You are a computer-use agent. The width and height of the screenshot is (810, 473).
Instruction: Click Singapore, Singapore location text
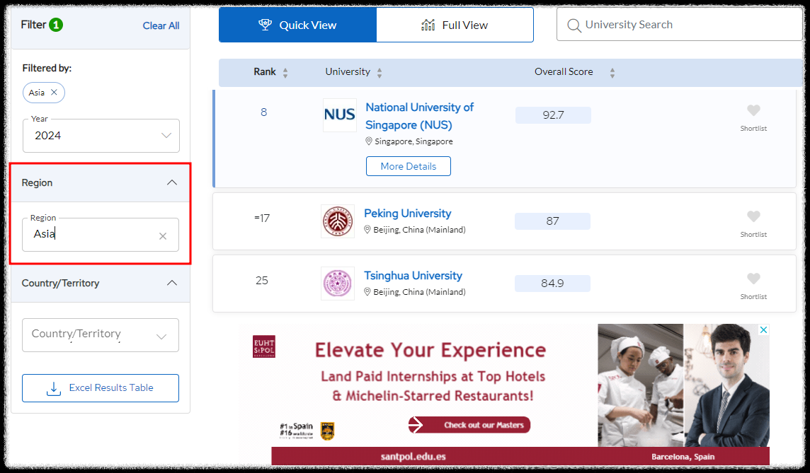(x=413, y=141)
